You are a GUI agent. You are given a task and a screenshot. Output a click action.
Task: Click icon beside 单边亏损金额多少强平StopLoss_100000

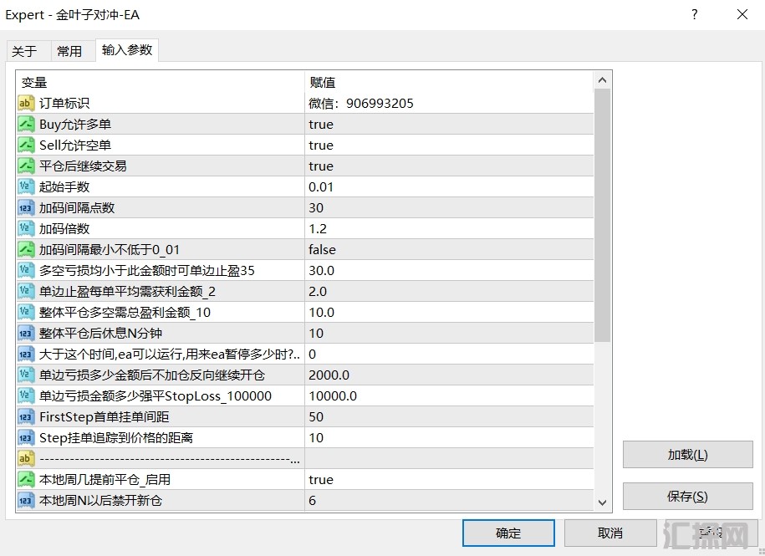[x=26, y=396]
